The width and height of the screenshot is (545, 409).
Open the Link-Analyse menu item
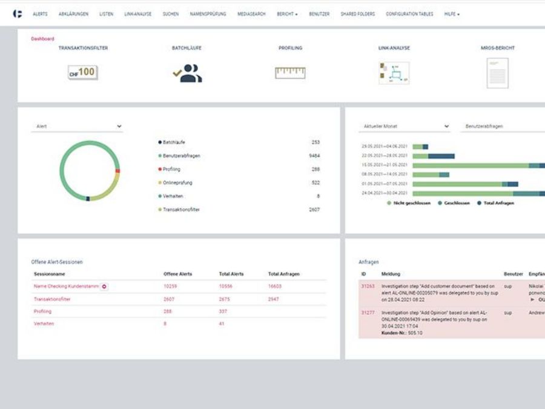[x=137, y=14]
